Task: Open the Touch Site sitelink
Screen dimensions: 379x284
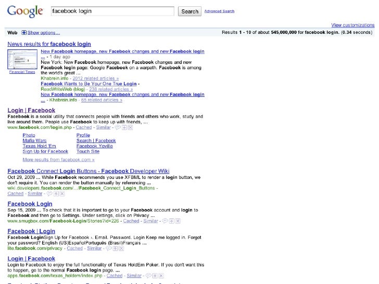Action: click(x=88, y=151)
